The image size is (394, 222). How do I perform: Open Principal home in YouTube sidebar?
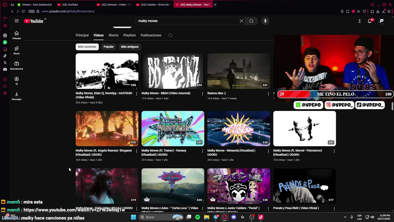tap(17, 35)
